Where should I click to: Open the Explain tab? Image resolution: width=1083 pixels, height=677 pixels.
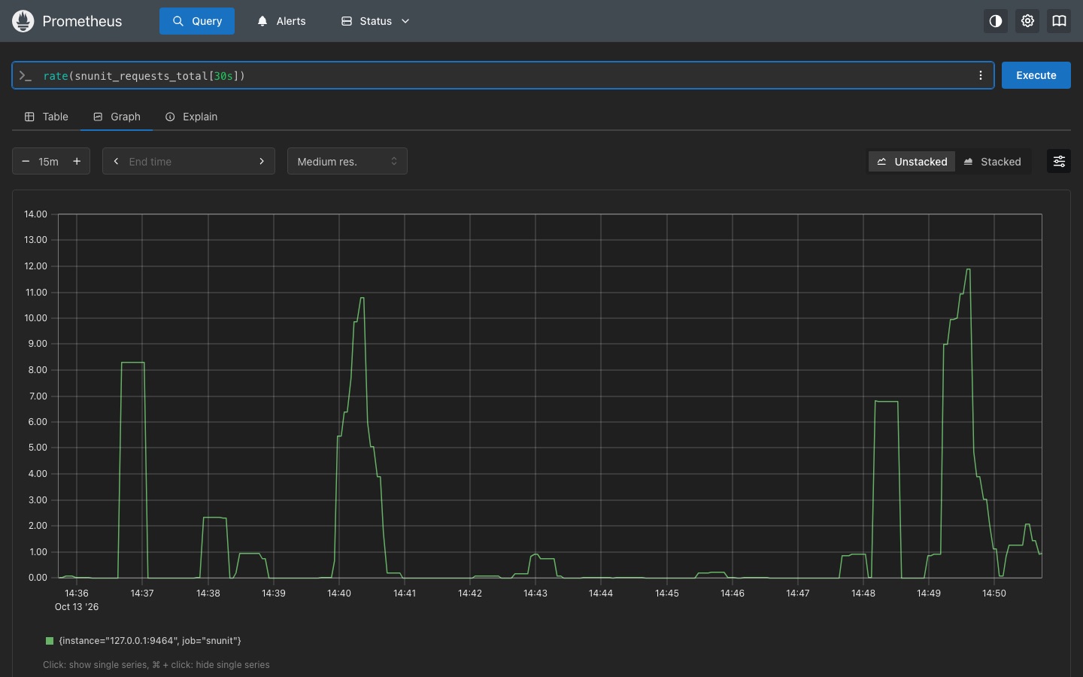(192, 117)
